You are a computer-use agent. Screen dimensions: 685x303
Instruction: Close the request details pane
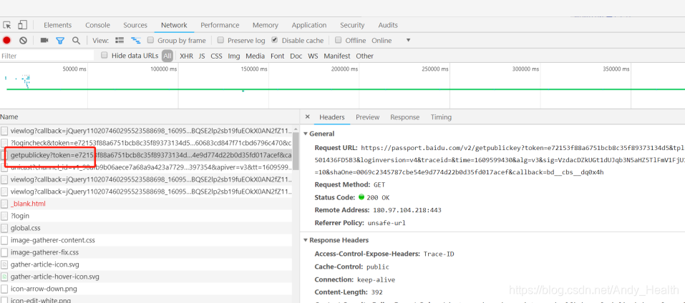coord(307,116)
